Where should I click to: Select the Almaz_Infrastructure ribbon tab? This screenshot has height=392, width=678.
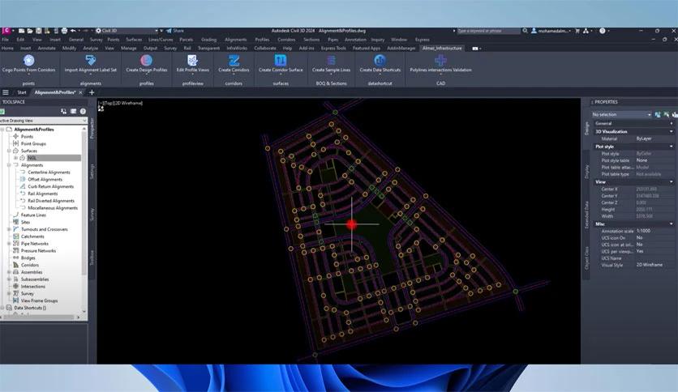click(442, 49)
